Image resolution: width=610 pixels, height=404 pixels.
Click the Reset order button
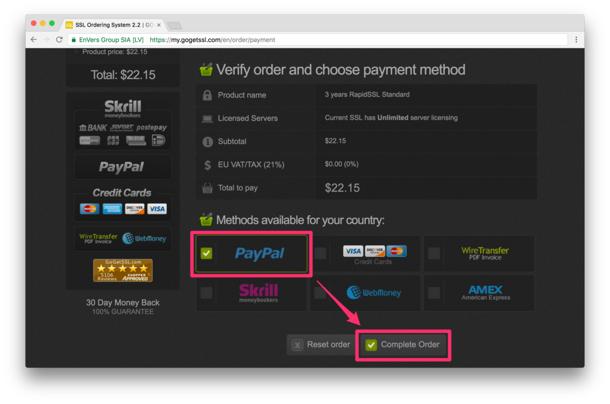321,345
